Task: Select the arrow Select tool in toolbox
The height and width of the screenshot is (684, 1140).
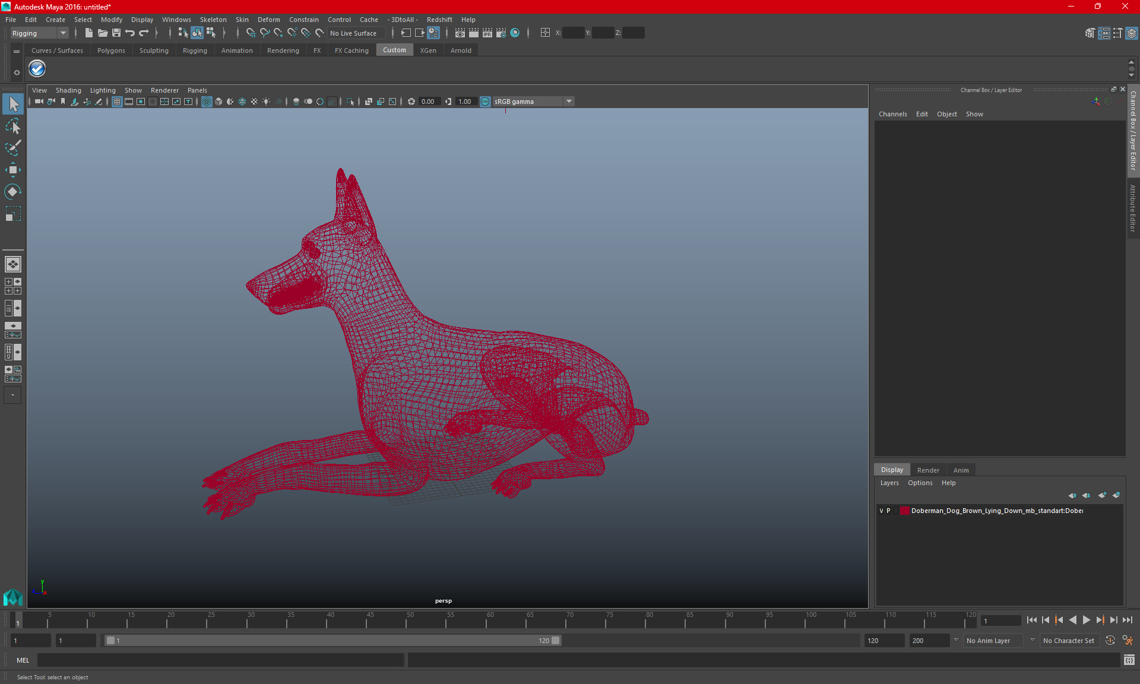Action: [13, 104]
